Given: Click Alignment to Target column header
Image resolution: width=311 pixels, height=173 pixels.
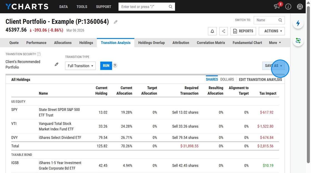Looking at the screenshot, I should (239, 91).
